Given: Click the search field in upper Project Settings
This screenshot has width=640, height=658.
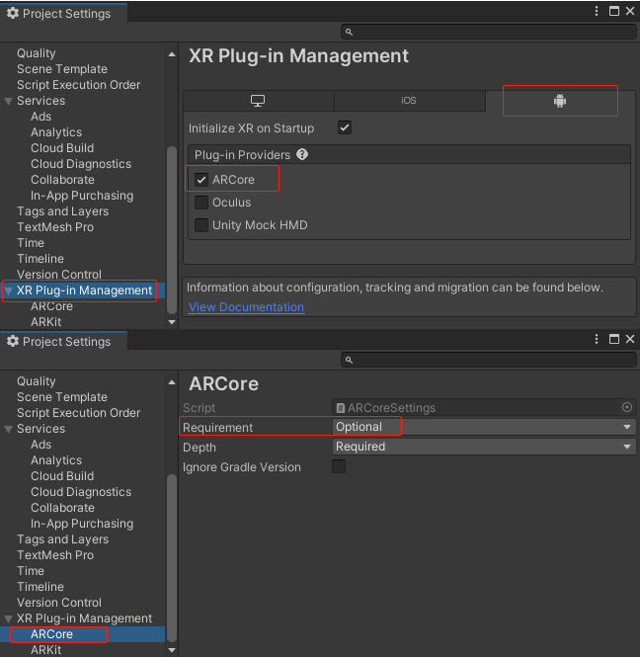Looking at the screenshot, I should click(489, 32).
